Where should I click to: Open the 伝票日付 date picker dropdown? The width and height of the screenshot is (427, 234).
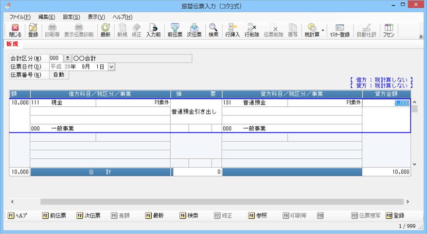[x=111, y=67]
